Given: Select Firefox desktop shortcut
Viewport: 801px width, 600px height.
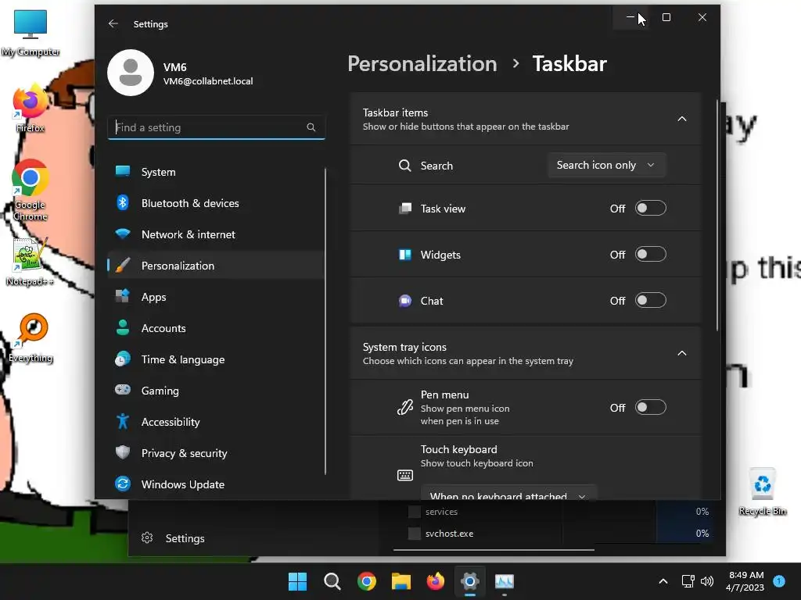Looking at the screenshot, I should tap(31, 109).
